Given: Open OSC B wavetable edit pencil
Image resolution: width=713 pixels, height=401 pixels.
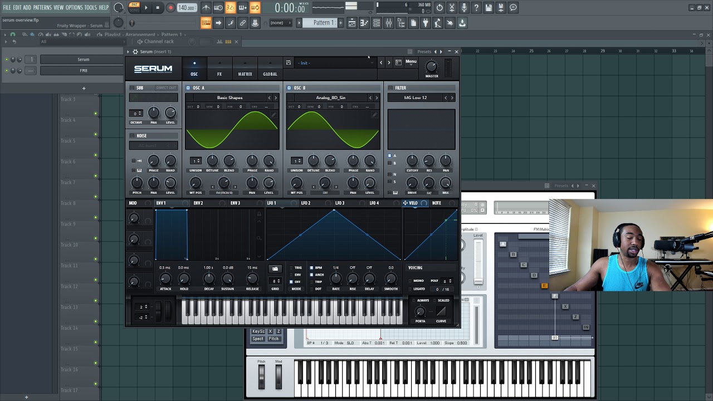Looking at the screenshot, I should 374,114.
